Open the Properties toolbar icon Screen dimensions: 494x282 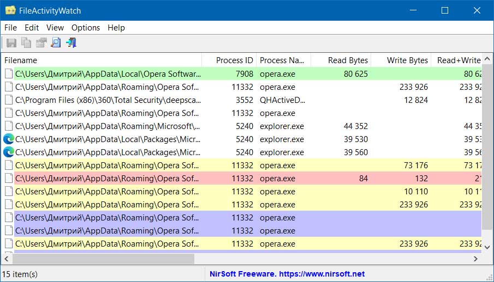coord(41,43)
